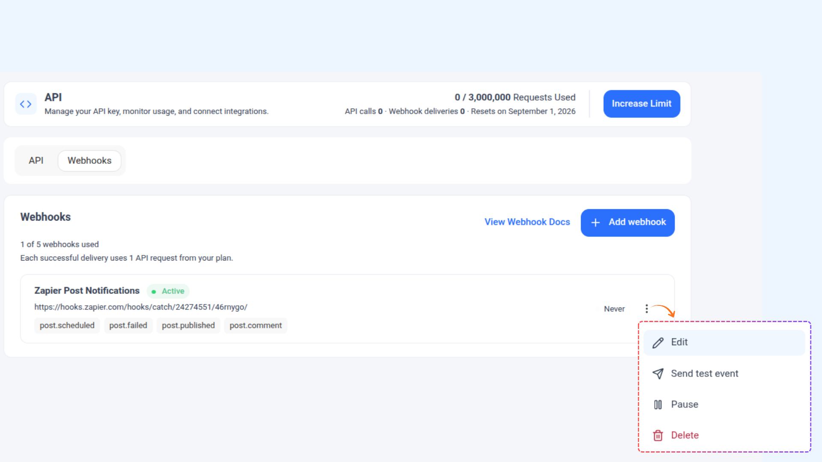Click the Add webhook button

click(628, 222)
